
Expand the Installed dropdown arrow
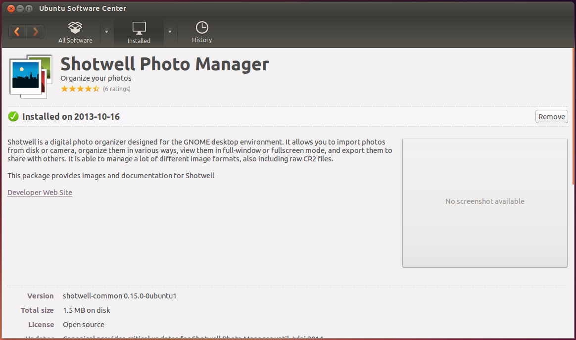(170, 32)
